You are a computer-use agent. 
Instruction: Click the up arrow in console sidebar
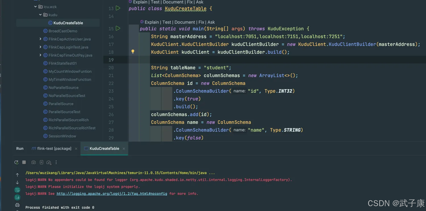coord(17,175)
